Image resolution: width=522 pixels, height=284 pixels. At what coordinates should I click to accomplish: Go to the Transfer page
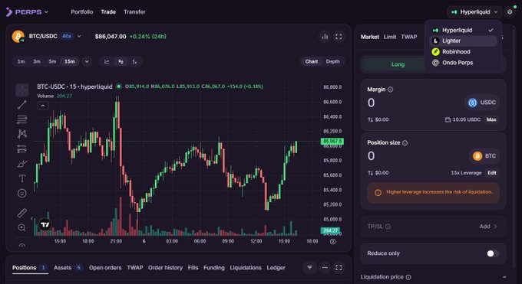click(x=134, y=12)
